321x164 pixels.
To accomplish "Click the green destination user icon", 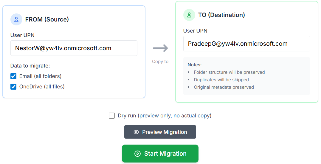I will point(189,15).
